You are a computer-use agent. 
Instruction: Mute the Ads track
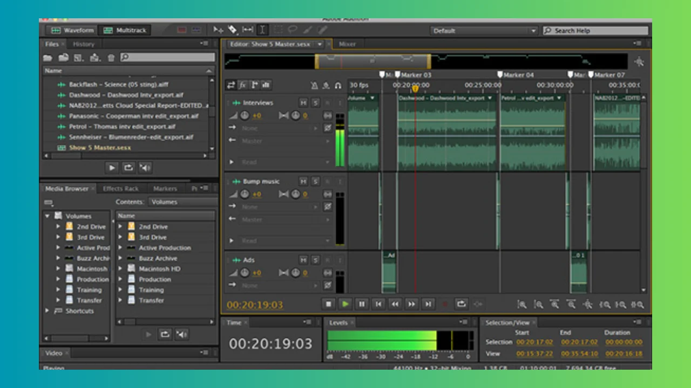pyautogui.click(x=303, y=260)
